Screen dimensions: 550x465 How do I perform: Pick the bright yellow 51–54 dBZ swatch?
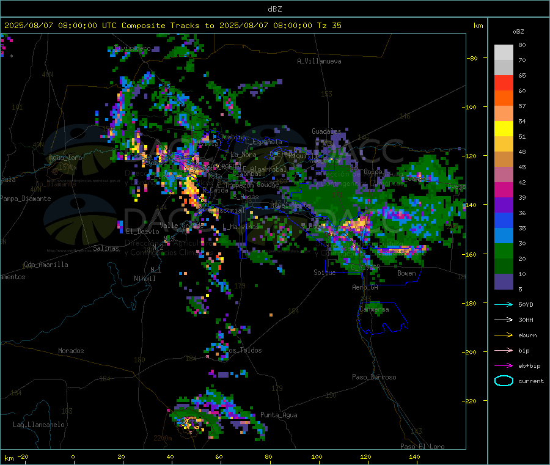[504, 129]
